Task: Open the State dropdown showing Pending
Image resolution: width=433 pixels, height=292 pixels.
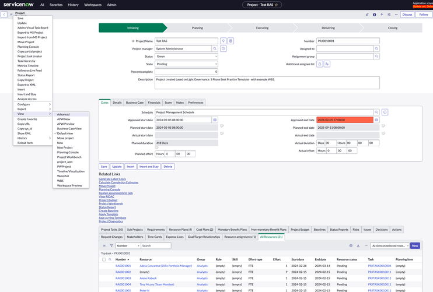Action: coord(186,64)
